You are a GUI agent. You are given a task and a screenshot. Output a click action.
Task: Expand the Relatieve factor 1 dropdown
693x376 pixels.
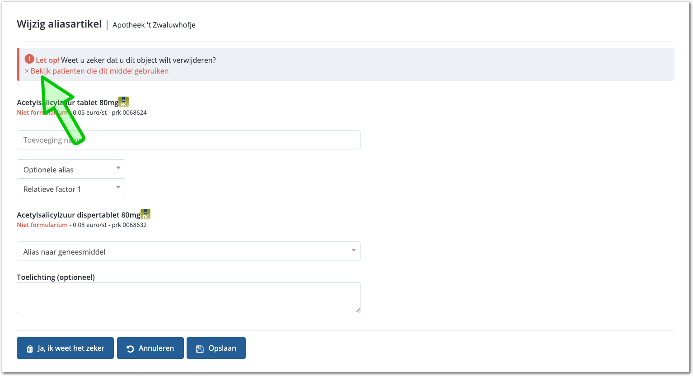(71, 189)
